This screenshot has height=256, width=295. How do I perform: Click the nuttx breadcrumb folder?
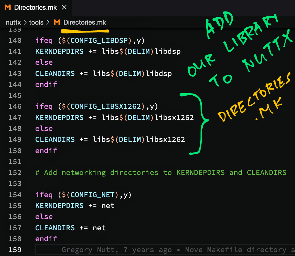12,22
